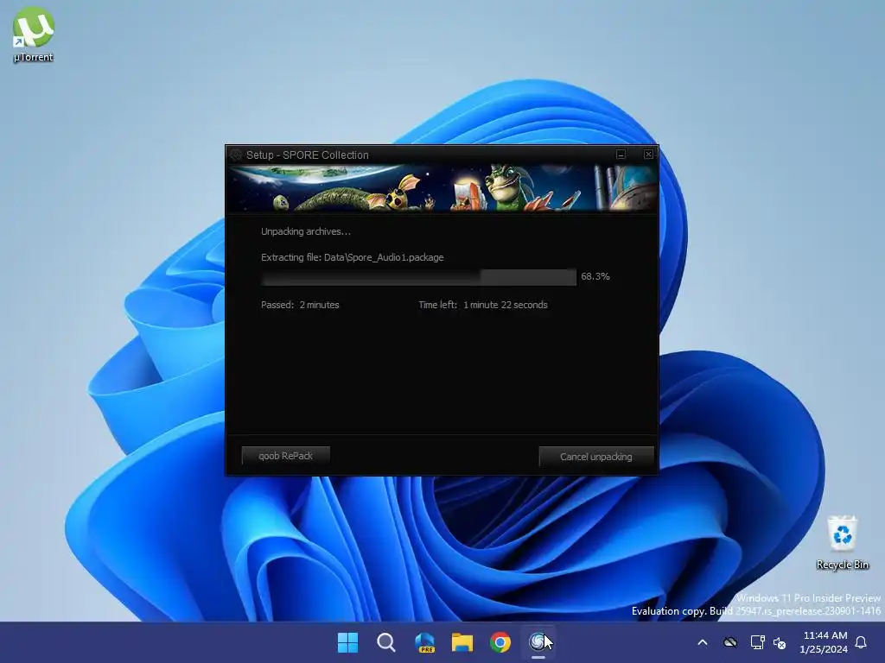885x663 pixels.
Task: Close the SPORE Collection setup window
Action: point(648,155)
